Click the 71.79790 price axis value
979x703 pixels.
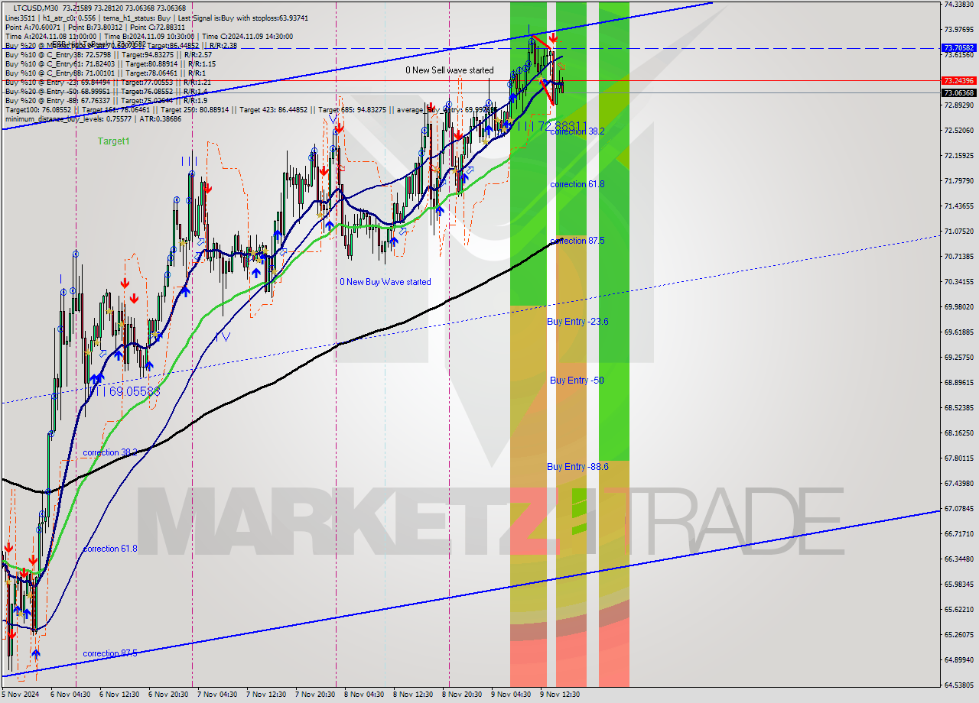pos(958,181)
